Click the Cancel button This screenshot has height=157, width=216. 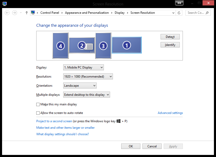[x=152, y=146]
